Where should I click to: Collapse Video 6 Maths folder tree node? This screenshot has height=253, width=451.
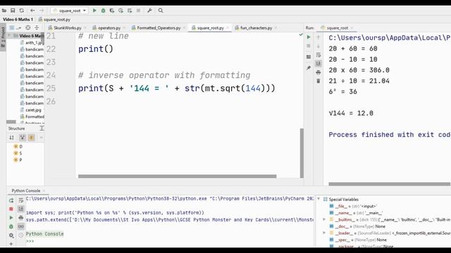click(9, 36)
